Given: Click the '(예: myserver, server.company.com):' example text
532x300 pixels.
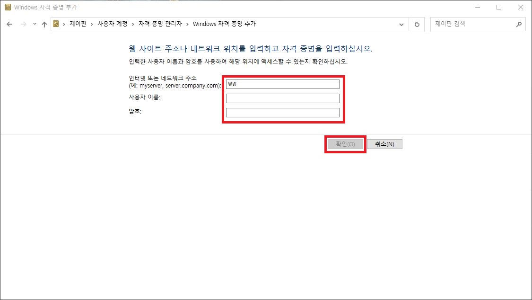Looking at the screenshot, I should [x=175, y=86].
